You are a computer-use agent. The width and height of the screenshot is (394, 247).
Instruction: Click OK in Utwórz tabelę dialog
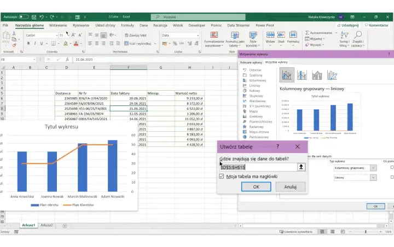[256, 187]
